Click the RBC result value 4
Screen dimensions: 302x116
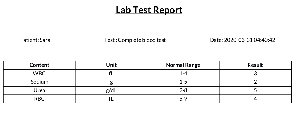tap(255, 99)
